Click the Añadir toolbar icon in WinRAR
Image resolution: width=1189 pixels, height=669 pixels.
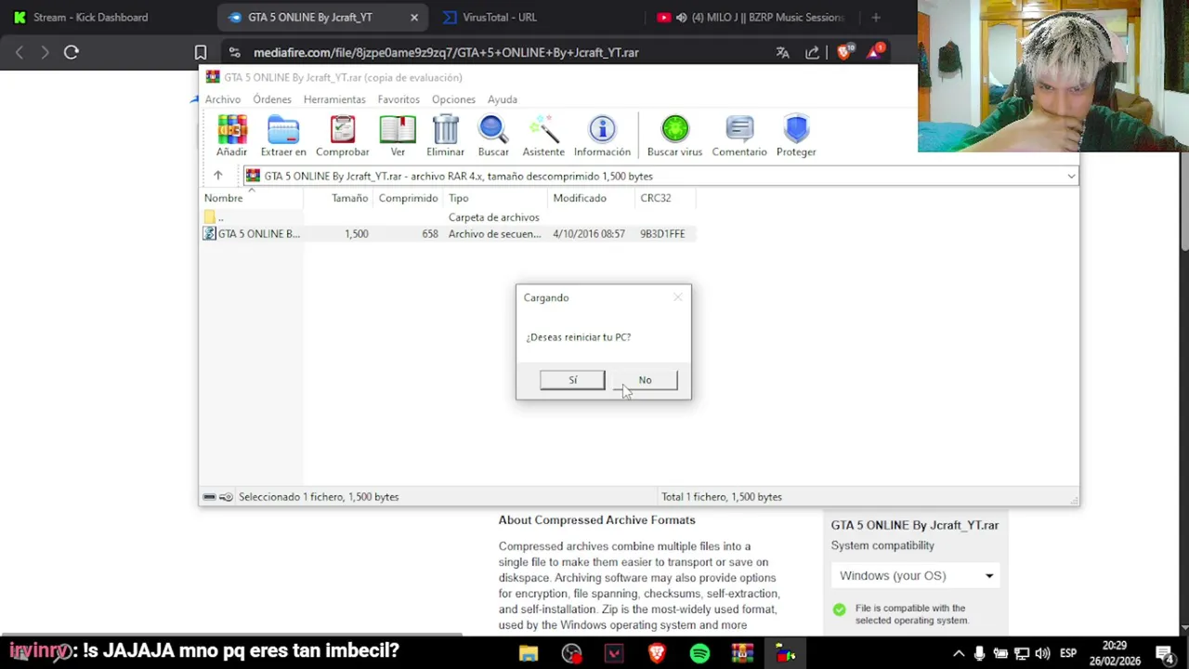tap(232, 136)
